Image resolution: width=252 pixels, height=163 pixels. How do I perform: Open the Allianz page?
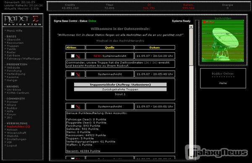[x=11, y=105]
